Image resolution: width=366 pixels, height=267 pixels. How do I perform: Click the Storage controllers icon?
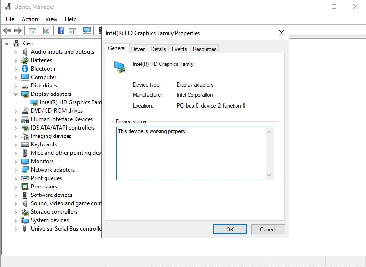pos(25,212)
